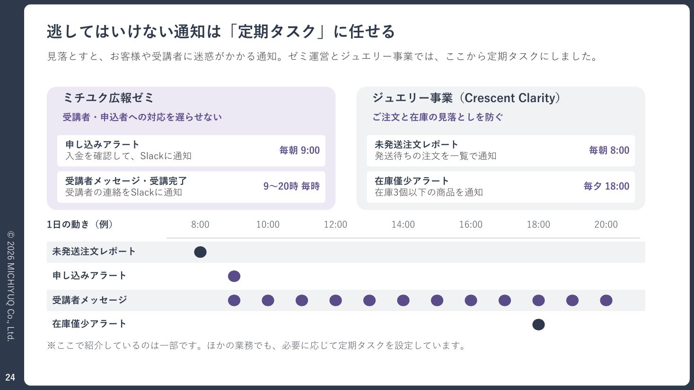Image resolution: width=694 pixels, height=390 pixels.
Task: Click the 申し込みアラート dot at 9:00
Action: click(234, 276)
